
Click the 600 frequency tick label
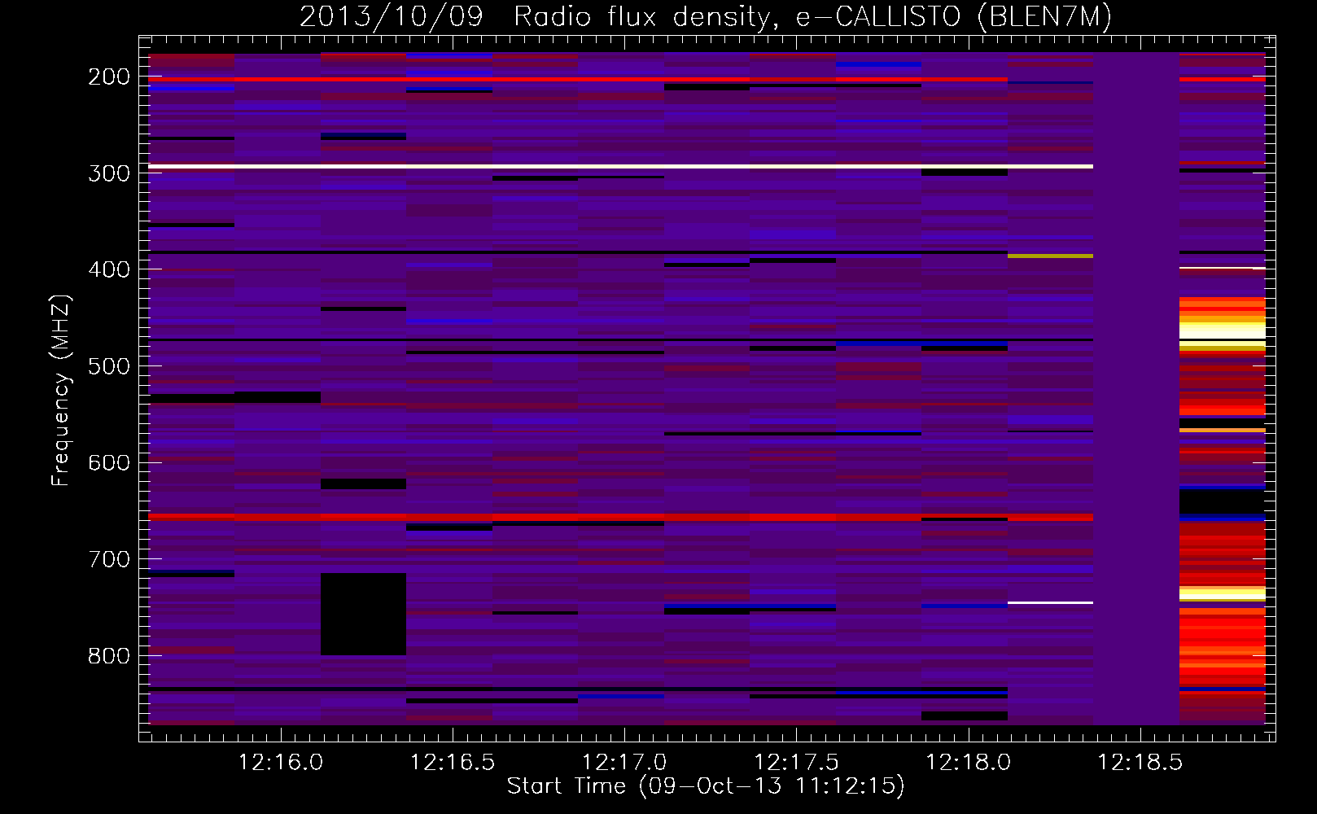click(109, 462)
